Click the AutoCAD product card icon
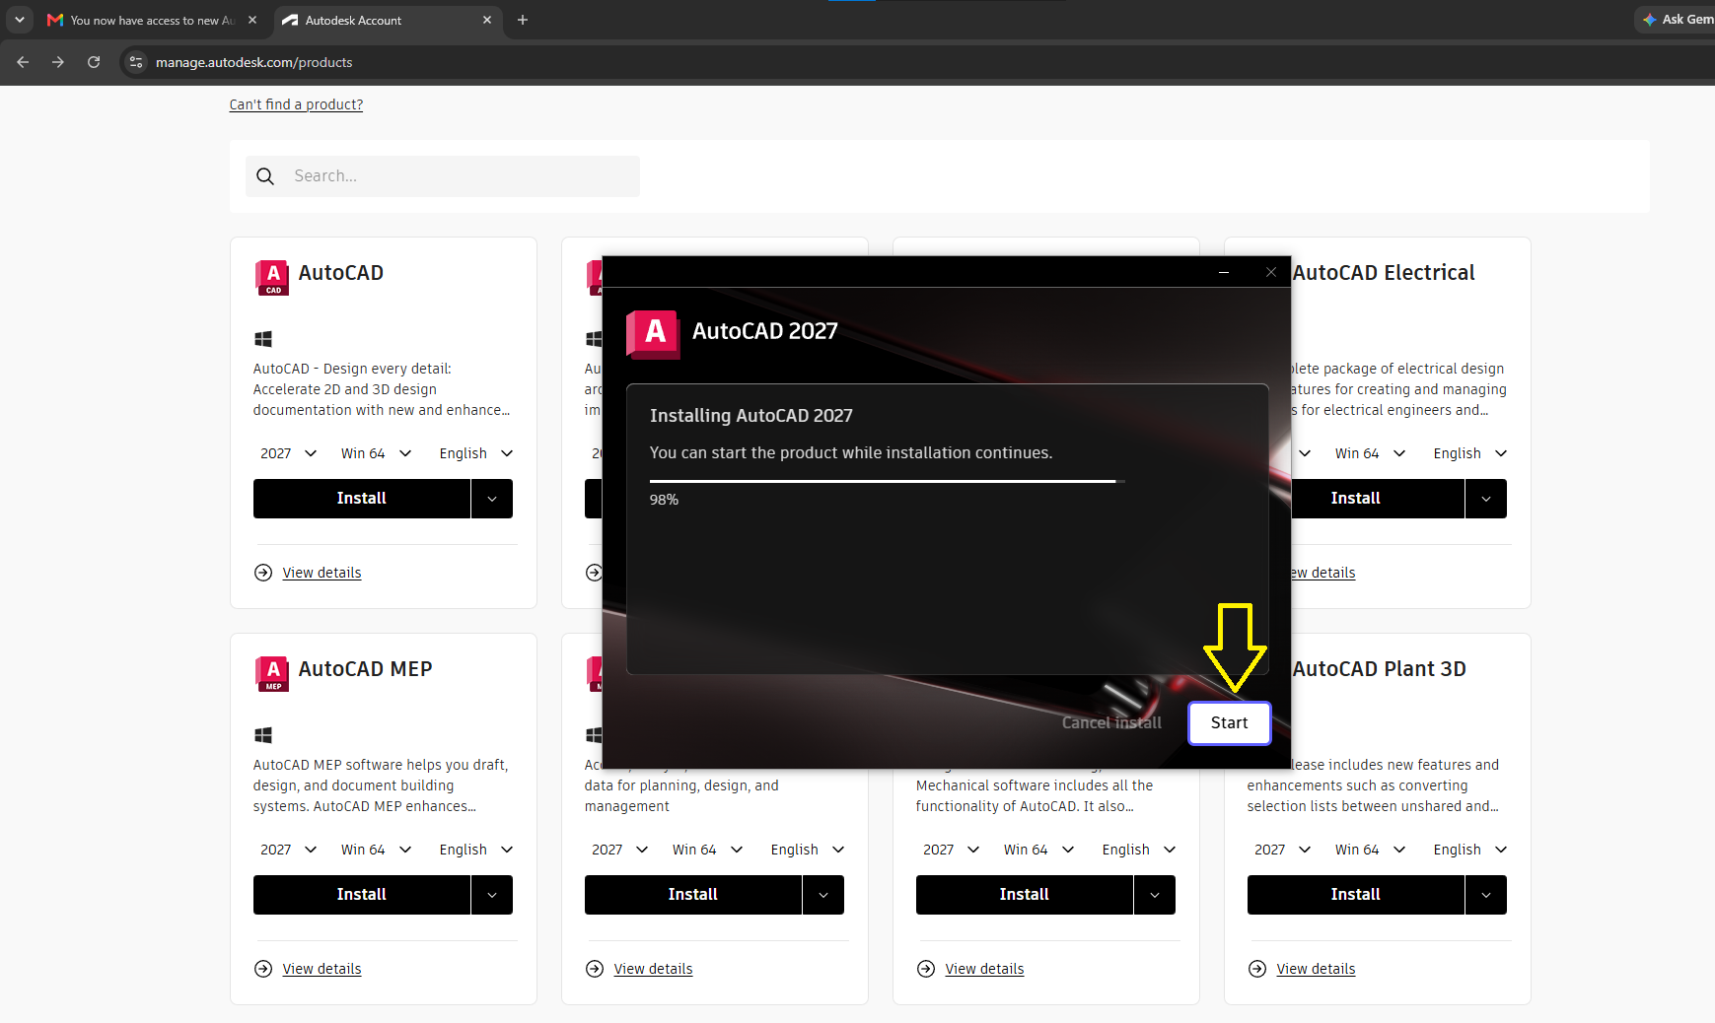 click(272, 277)
